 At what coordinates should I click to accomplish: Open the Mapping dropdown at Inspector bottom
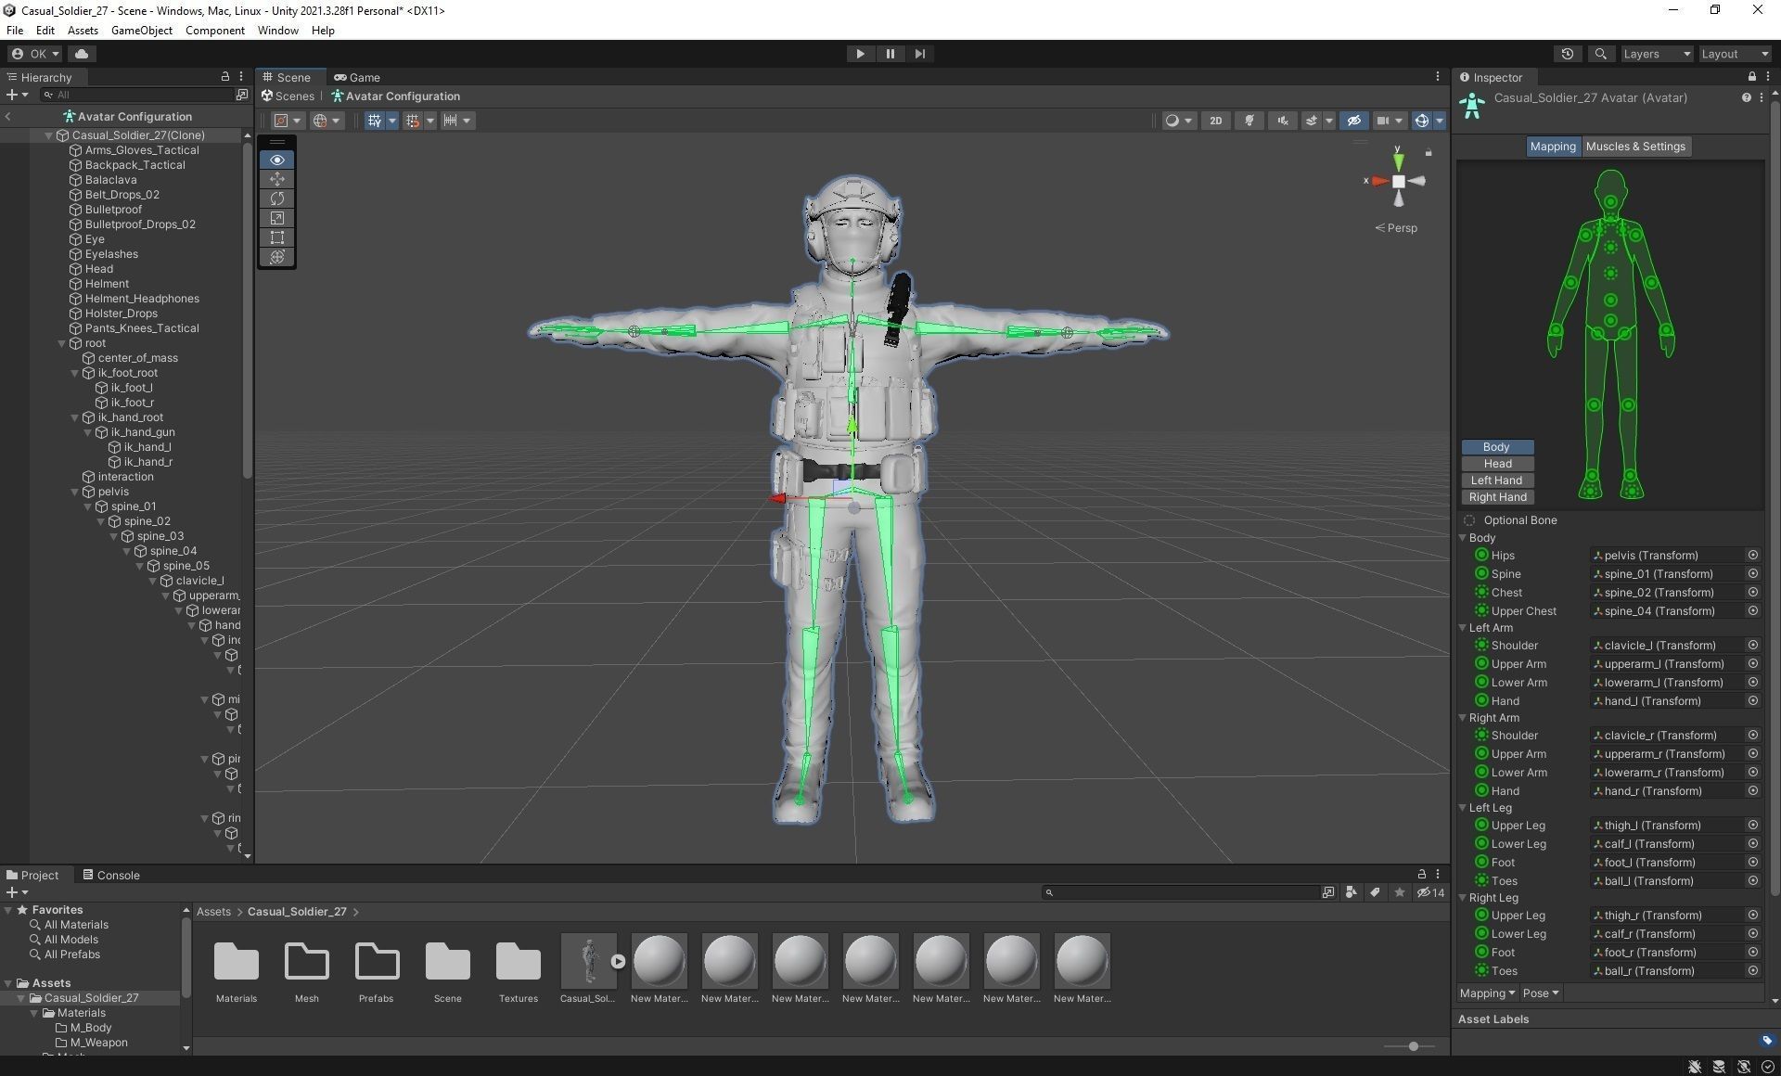point(1486,993)
